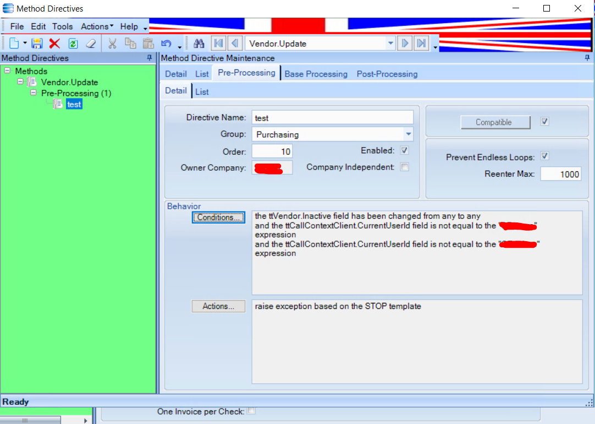
Task: Select Pre-Processing (1) tree node
Action: 76,93
